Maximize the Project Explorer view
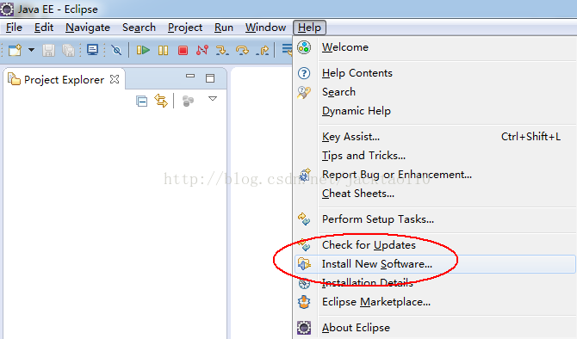 [x=210, y=78]
